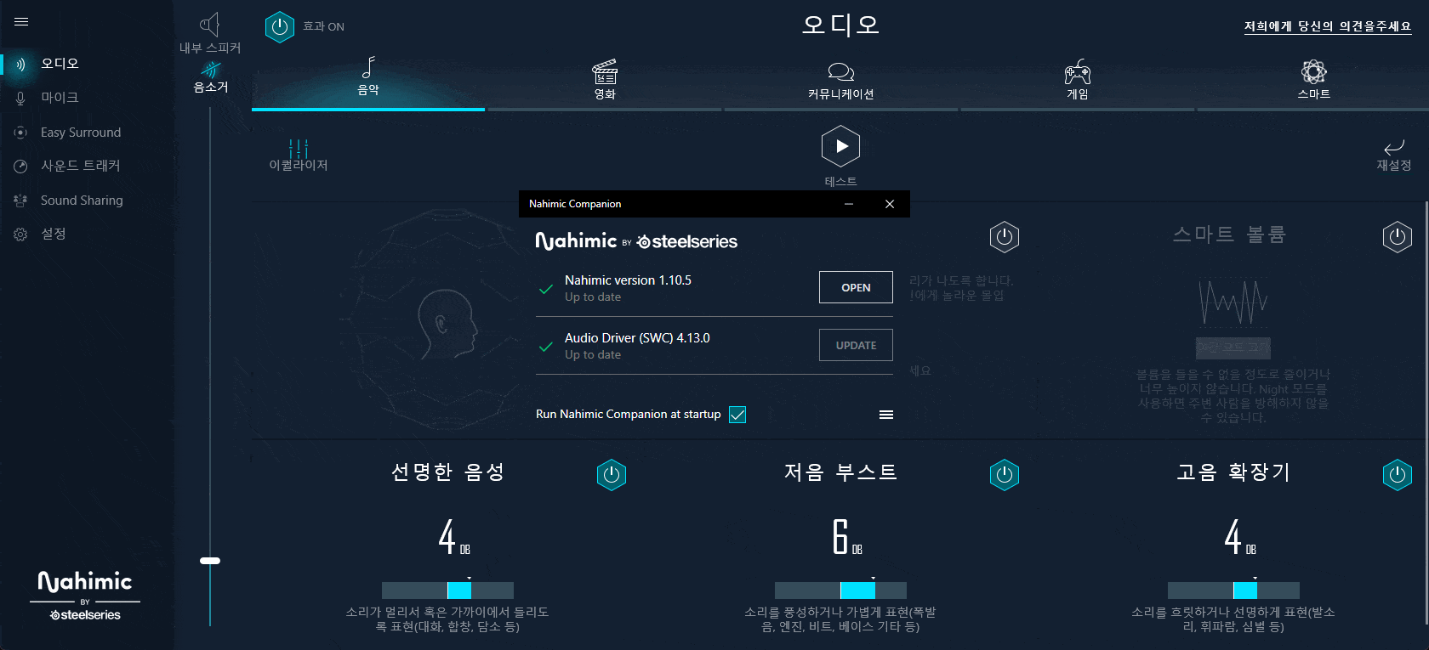Click the reset (재설정) arrow icon
1429x650 pixels.
point(1393,148)
